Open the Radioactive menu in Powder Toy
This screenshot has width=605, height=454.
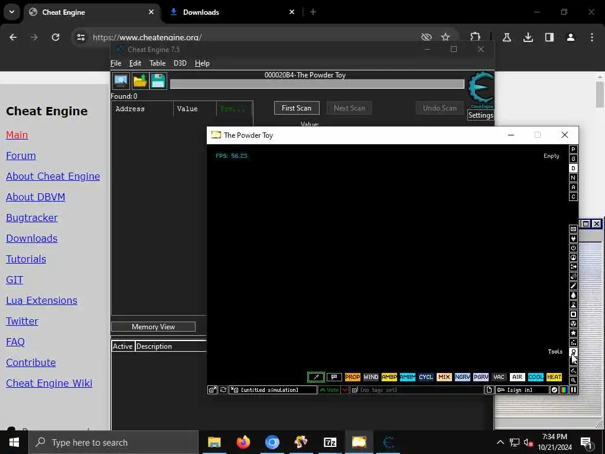coord(573,323)
